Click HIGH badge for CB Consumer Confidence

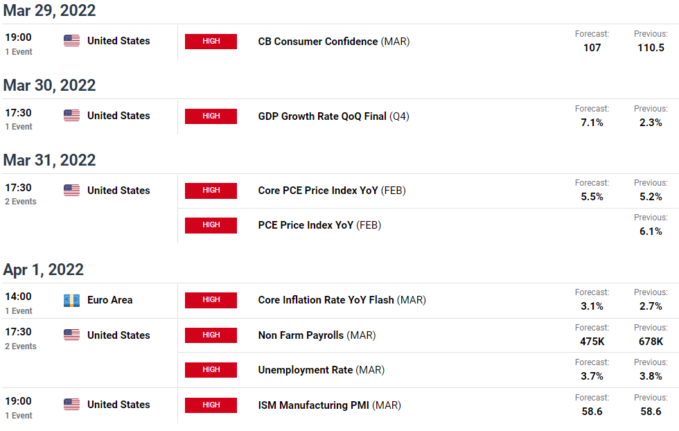[x=211, y=41]
